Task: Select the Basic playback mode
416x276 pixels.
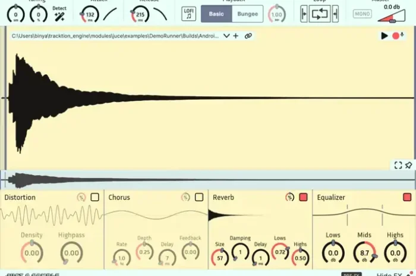Action: pos(216,14)
